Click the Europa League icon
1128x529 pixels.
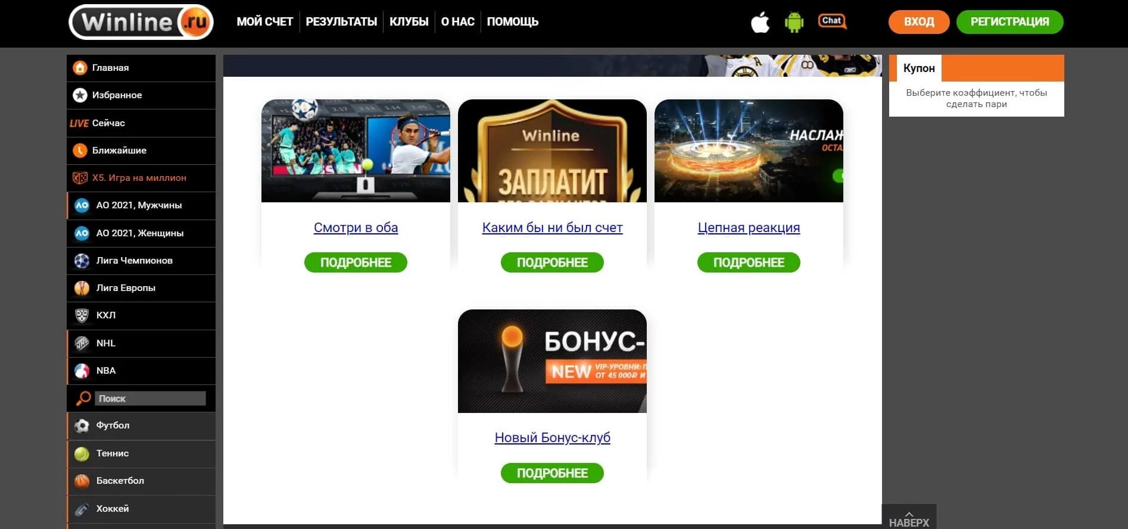82,288
